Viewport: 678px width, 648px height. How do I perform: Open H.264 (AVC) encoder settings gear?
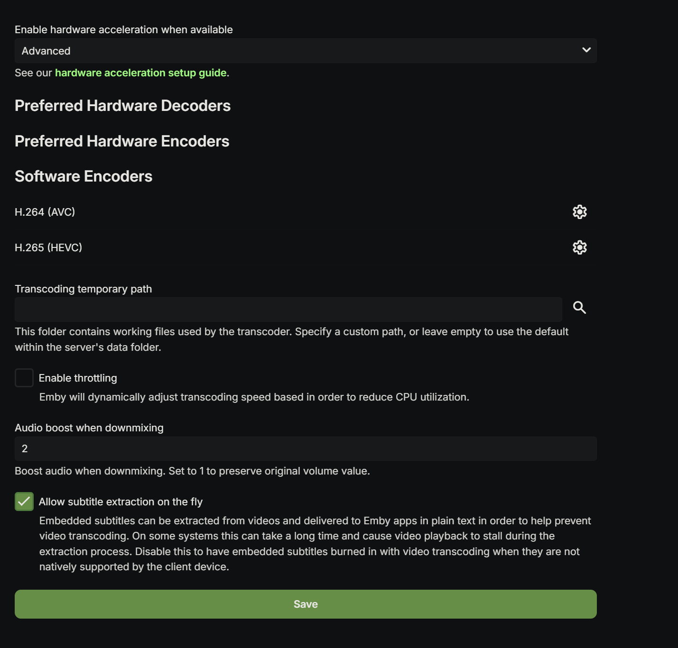(x=579, y=212)
